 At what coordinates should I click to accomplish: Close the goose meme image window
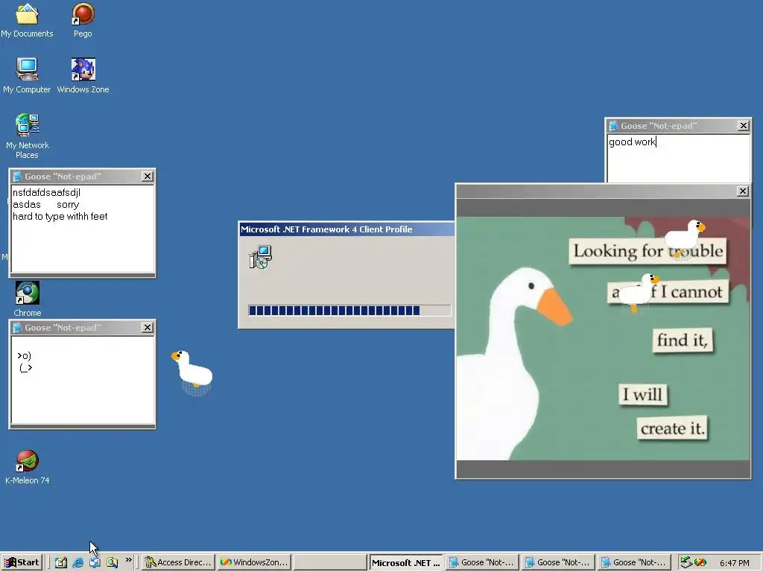click(x=743, y=191)
